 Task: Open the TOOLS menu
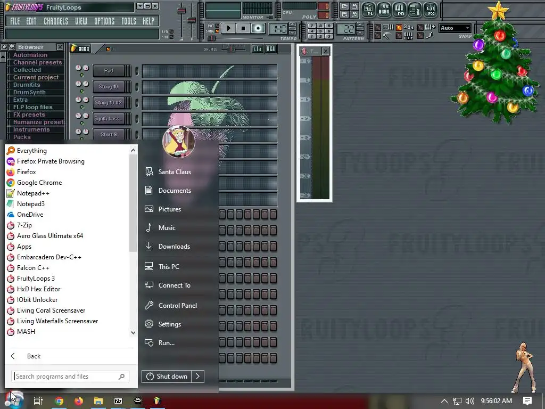pos(129,21)
